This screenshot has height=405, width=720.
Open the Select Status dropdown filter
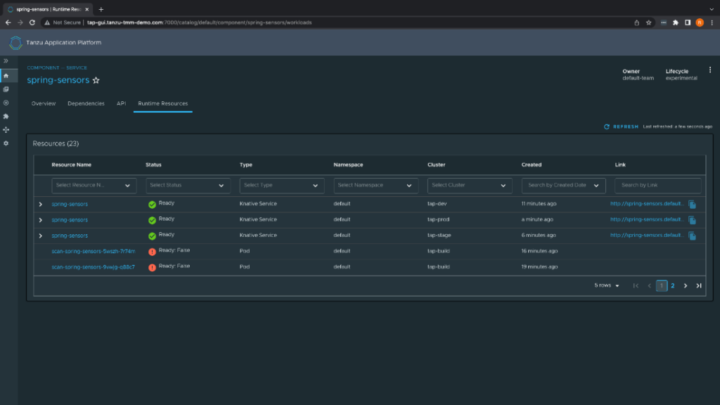tap(188, 186)
